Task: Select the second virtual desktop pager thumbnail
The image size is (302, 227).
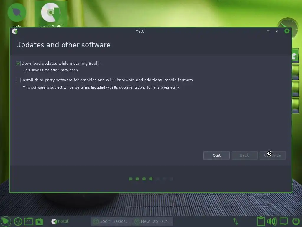Action: pyautogui.click(x=296, y=73)
